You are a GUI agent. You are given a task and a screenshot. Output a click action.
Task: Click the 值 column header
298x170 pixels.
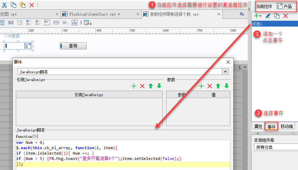(x=214, y=95)
